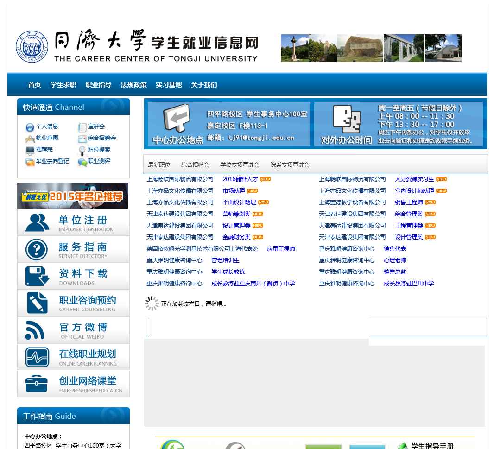Click 毕业去向登记 quick channel link
The width and height of the screenshot is (494, 449).
[x=53, y=161]
